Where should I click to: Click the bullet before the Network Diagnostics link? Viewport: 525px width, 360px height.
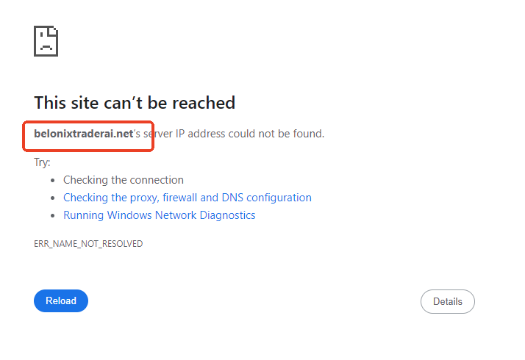point(53,215)
